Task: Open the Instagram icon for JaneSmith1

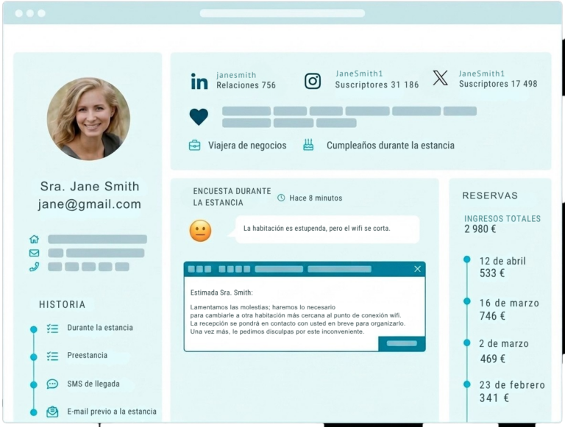Action: tap(313, 81)
